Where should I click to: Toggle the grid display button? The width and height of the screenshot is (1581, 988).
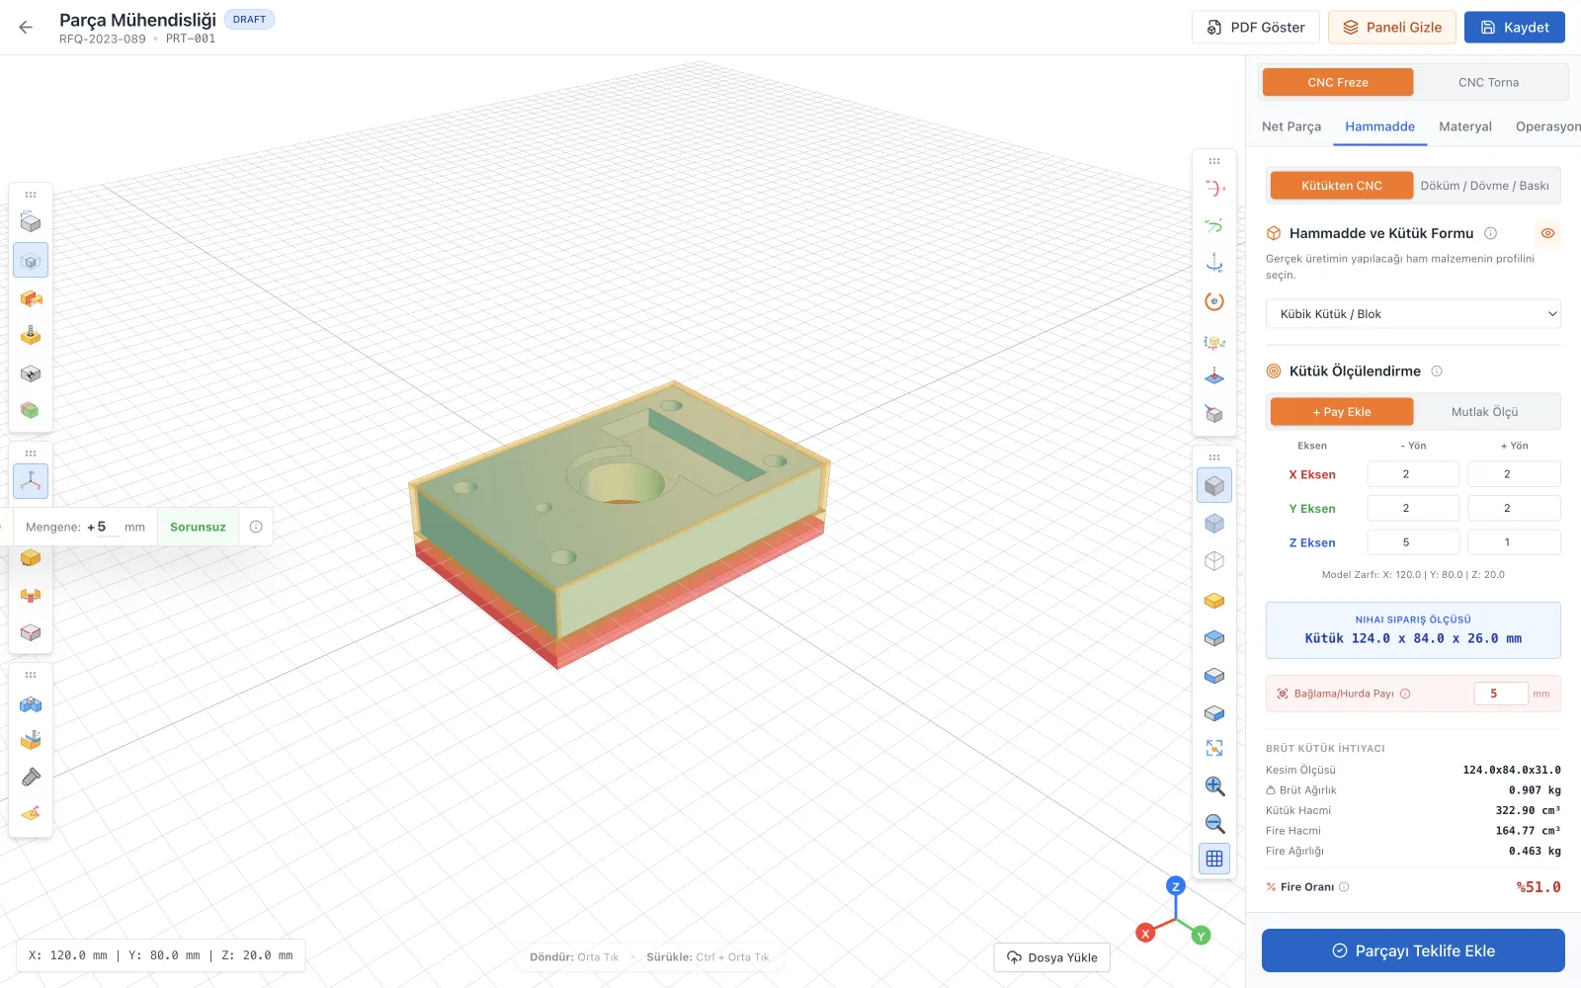pyautogui.click(x=1214, y=860)
